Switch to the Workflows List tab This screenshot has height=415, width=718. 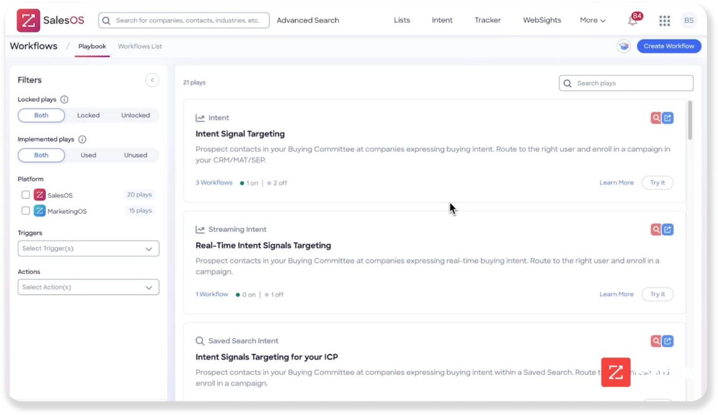[140, 46]
